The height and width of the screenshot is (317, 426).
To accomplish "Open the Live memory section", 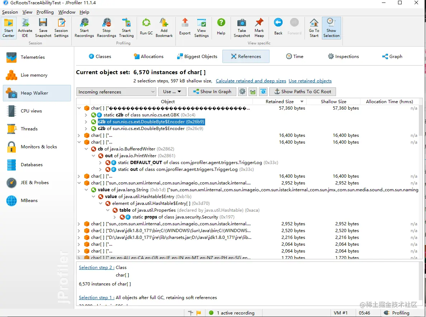I will (x=37, y=75).
